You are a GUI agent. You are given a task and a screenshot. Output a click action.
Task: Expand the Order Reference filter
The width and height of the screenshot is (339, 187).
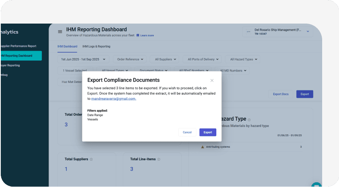click(x=130, y=59)
